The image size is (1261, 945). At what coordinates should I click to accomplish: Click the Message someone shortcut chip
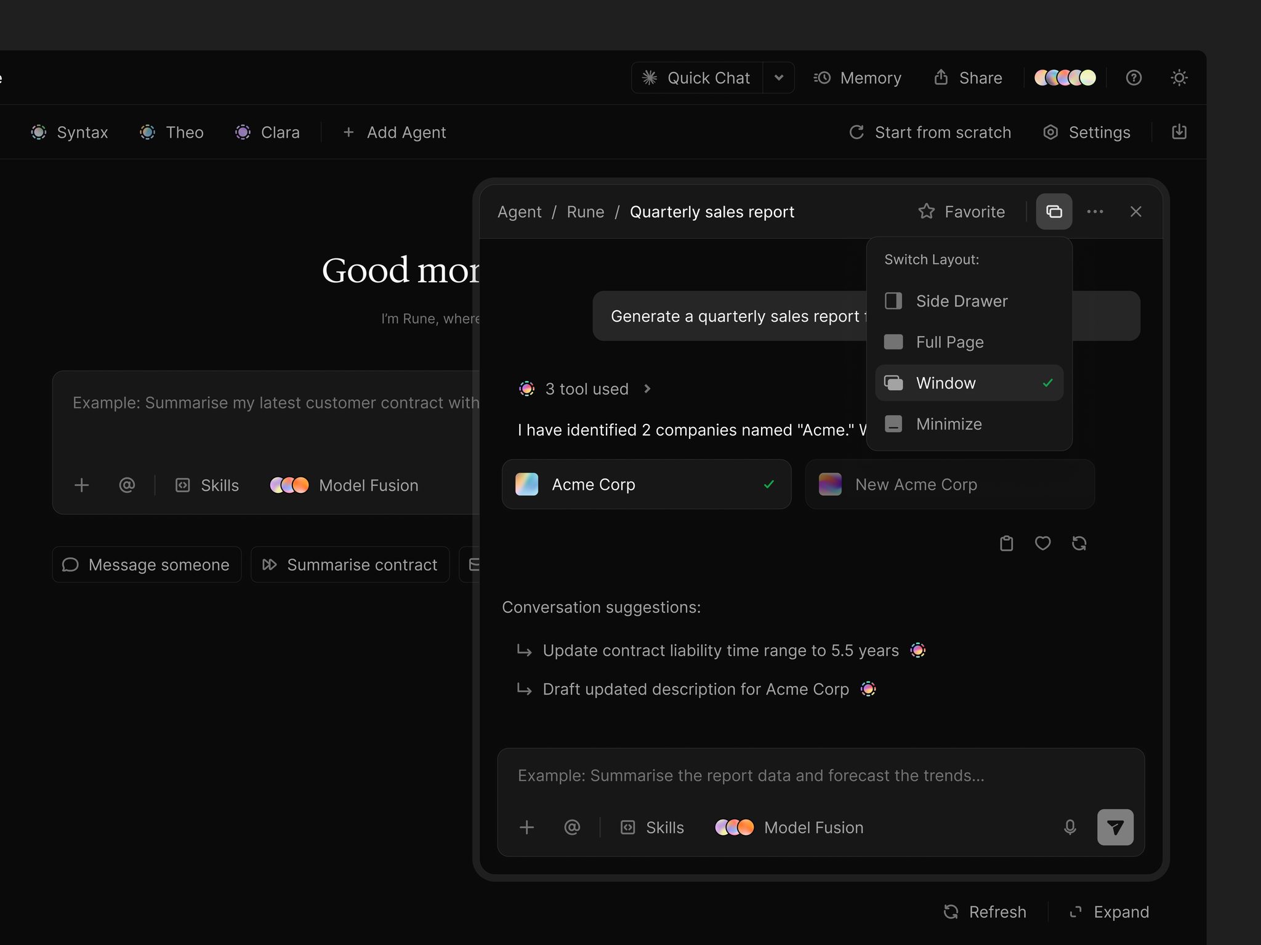point(147,564)
